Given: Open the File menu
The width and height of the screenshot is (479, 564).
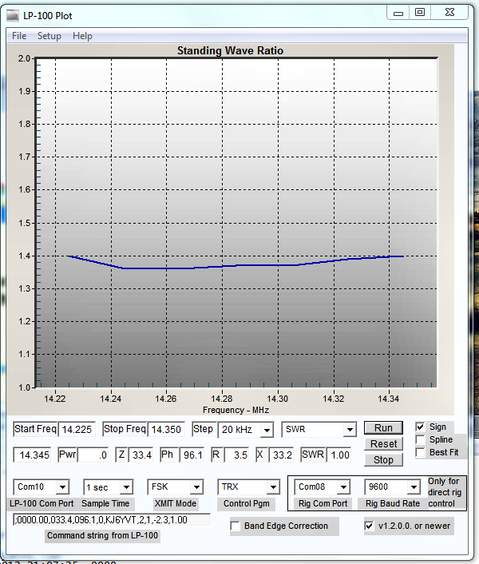Looking at the screenshot, I should (x=19, y=36).
